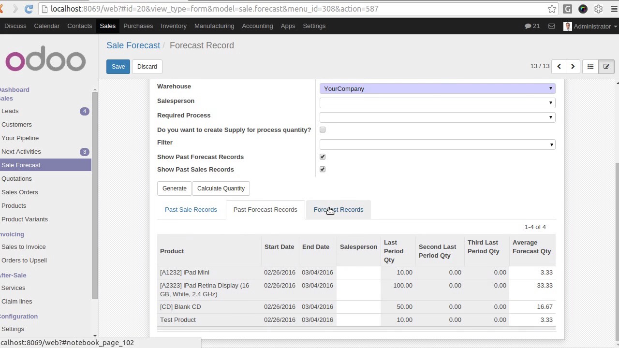Select the Test Product row
This screenshot has height=348, width=619.
click(x=356, y=320)
